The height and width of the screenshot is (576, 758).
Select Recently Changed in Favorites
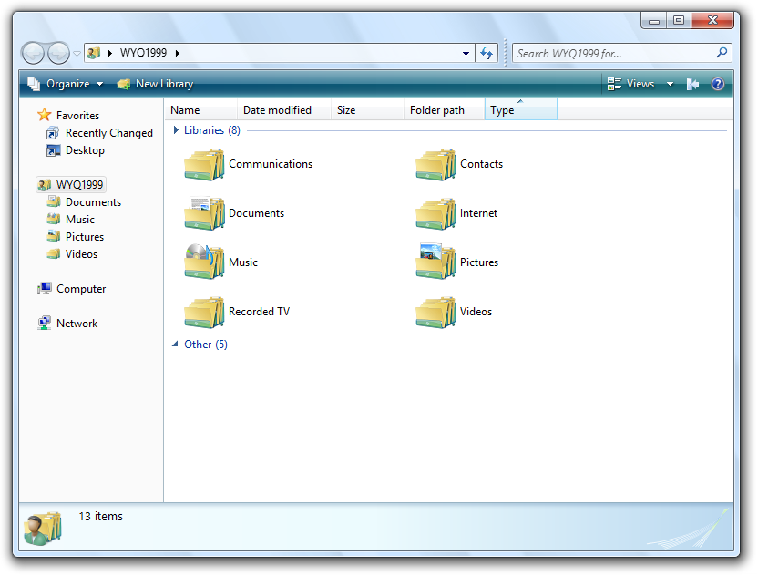108,133
